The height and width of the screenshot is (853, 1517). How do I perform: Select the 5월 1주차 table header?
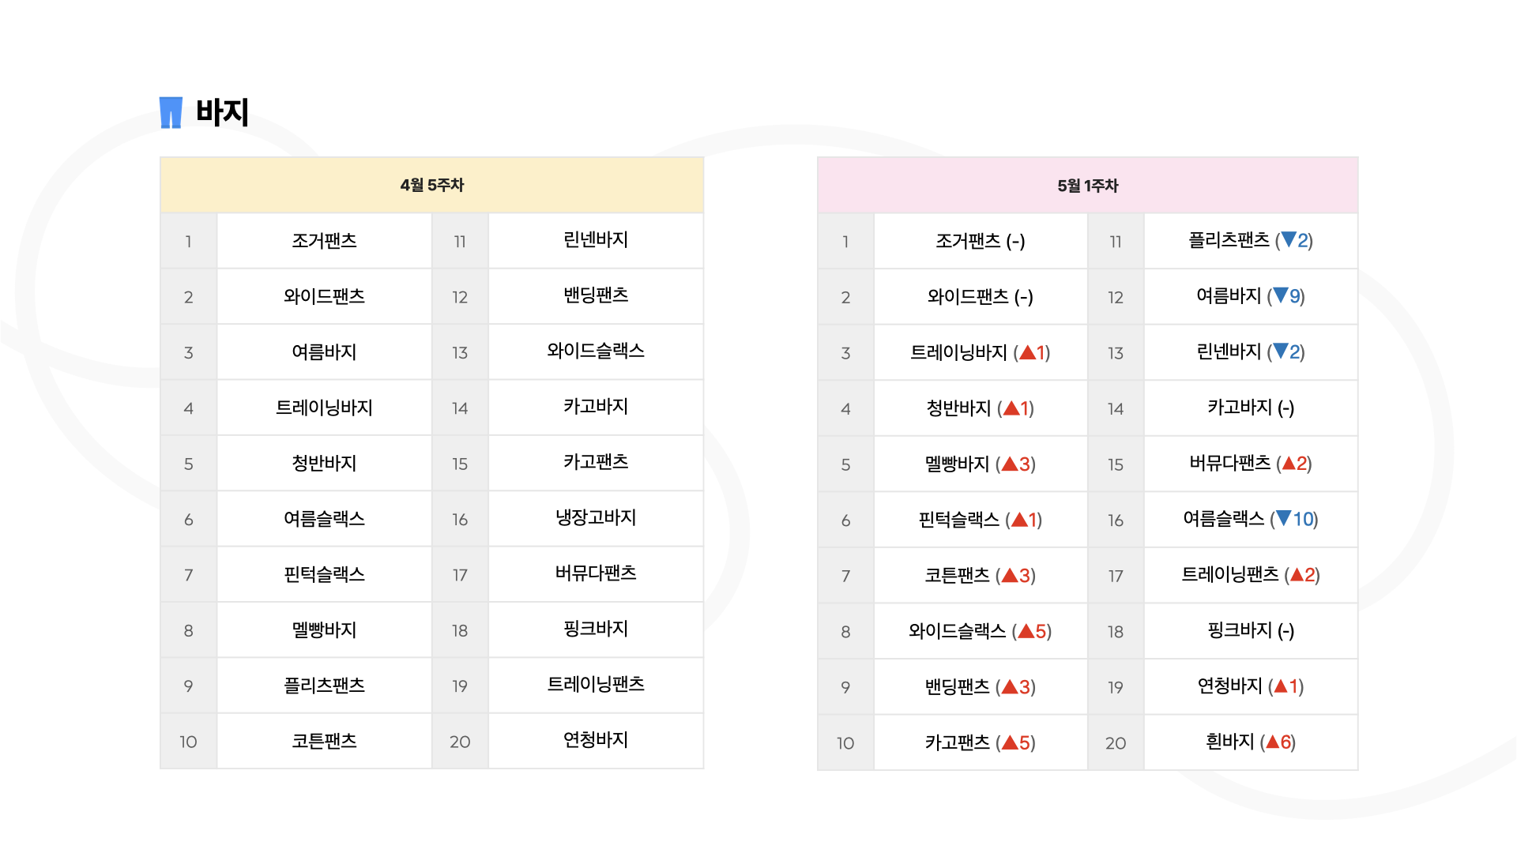[x=1087, y=185]
